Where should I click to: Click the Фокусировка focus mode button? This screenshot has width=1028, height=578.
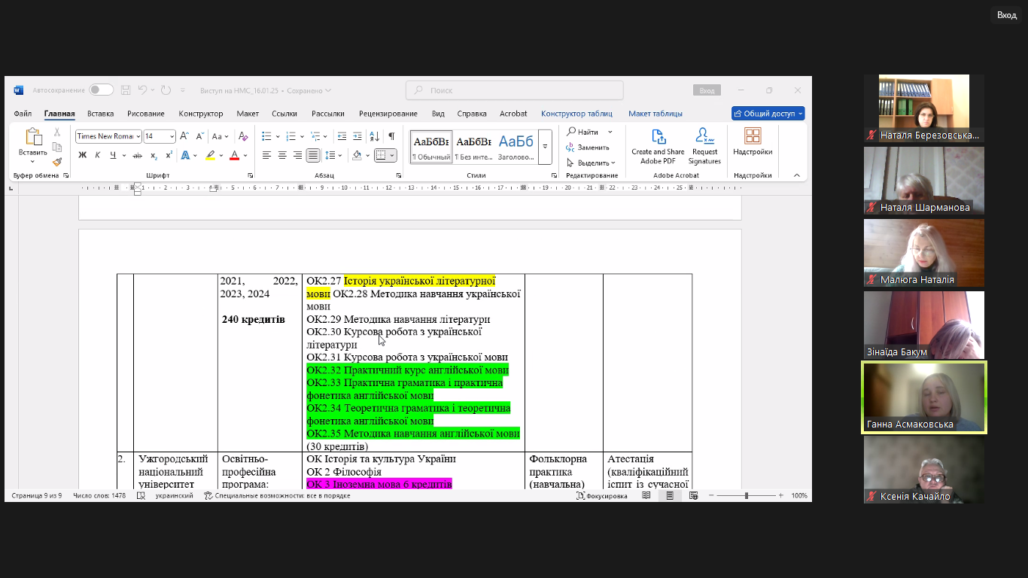coord(601,496)
